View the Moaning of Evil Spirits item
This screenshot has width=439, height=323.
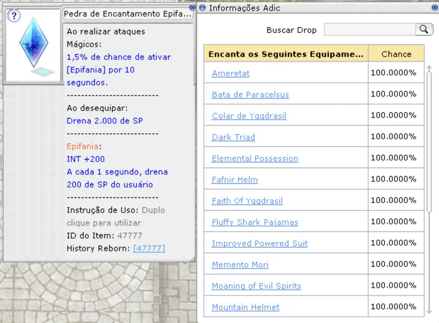point(256,286)
